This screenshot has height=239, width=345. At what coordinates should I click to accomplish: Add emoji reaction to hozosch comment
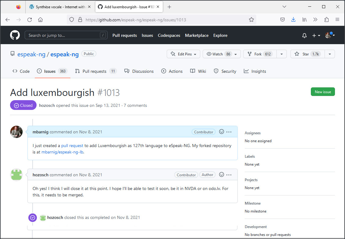222,174
